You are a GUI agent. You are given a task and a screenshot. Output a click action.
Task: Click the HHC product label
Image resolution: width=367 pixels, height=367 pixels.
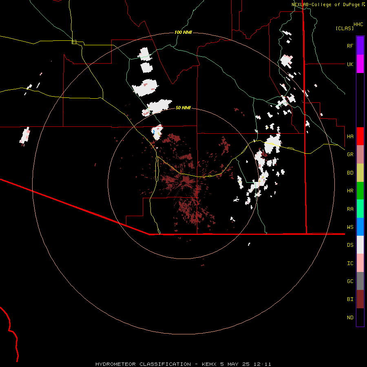click(358, 24)
